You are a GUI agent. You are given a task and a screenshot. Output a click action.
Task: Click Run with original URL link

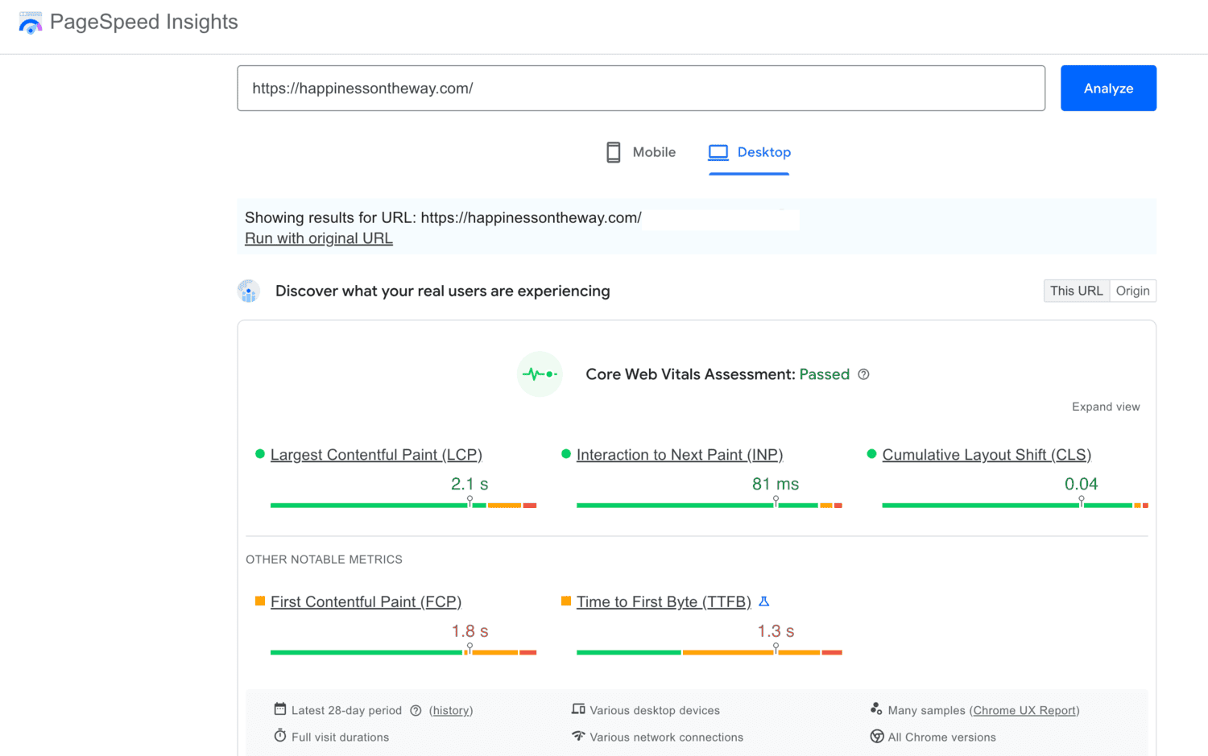coord(319,238)
